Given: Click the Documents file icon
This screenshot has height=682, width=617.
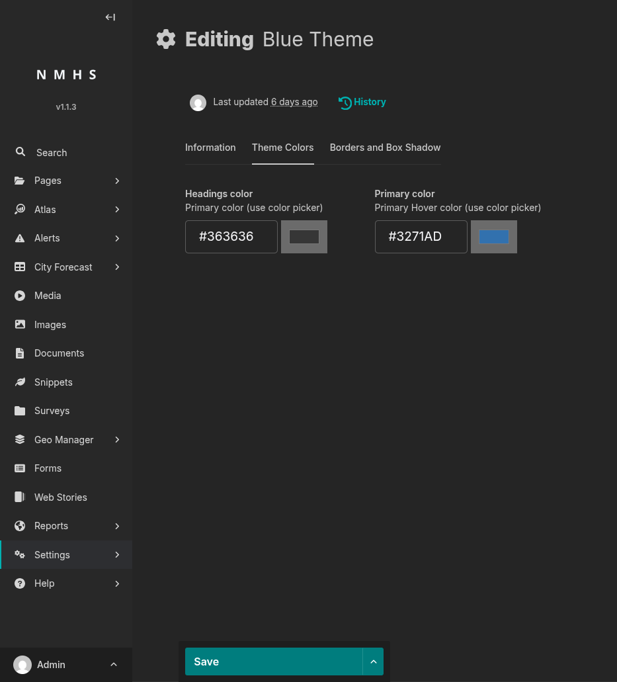Looking at the screenshot, I should pyautogui.click(x=20, y=353).
